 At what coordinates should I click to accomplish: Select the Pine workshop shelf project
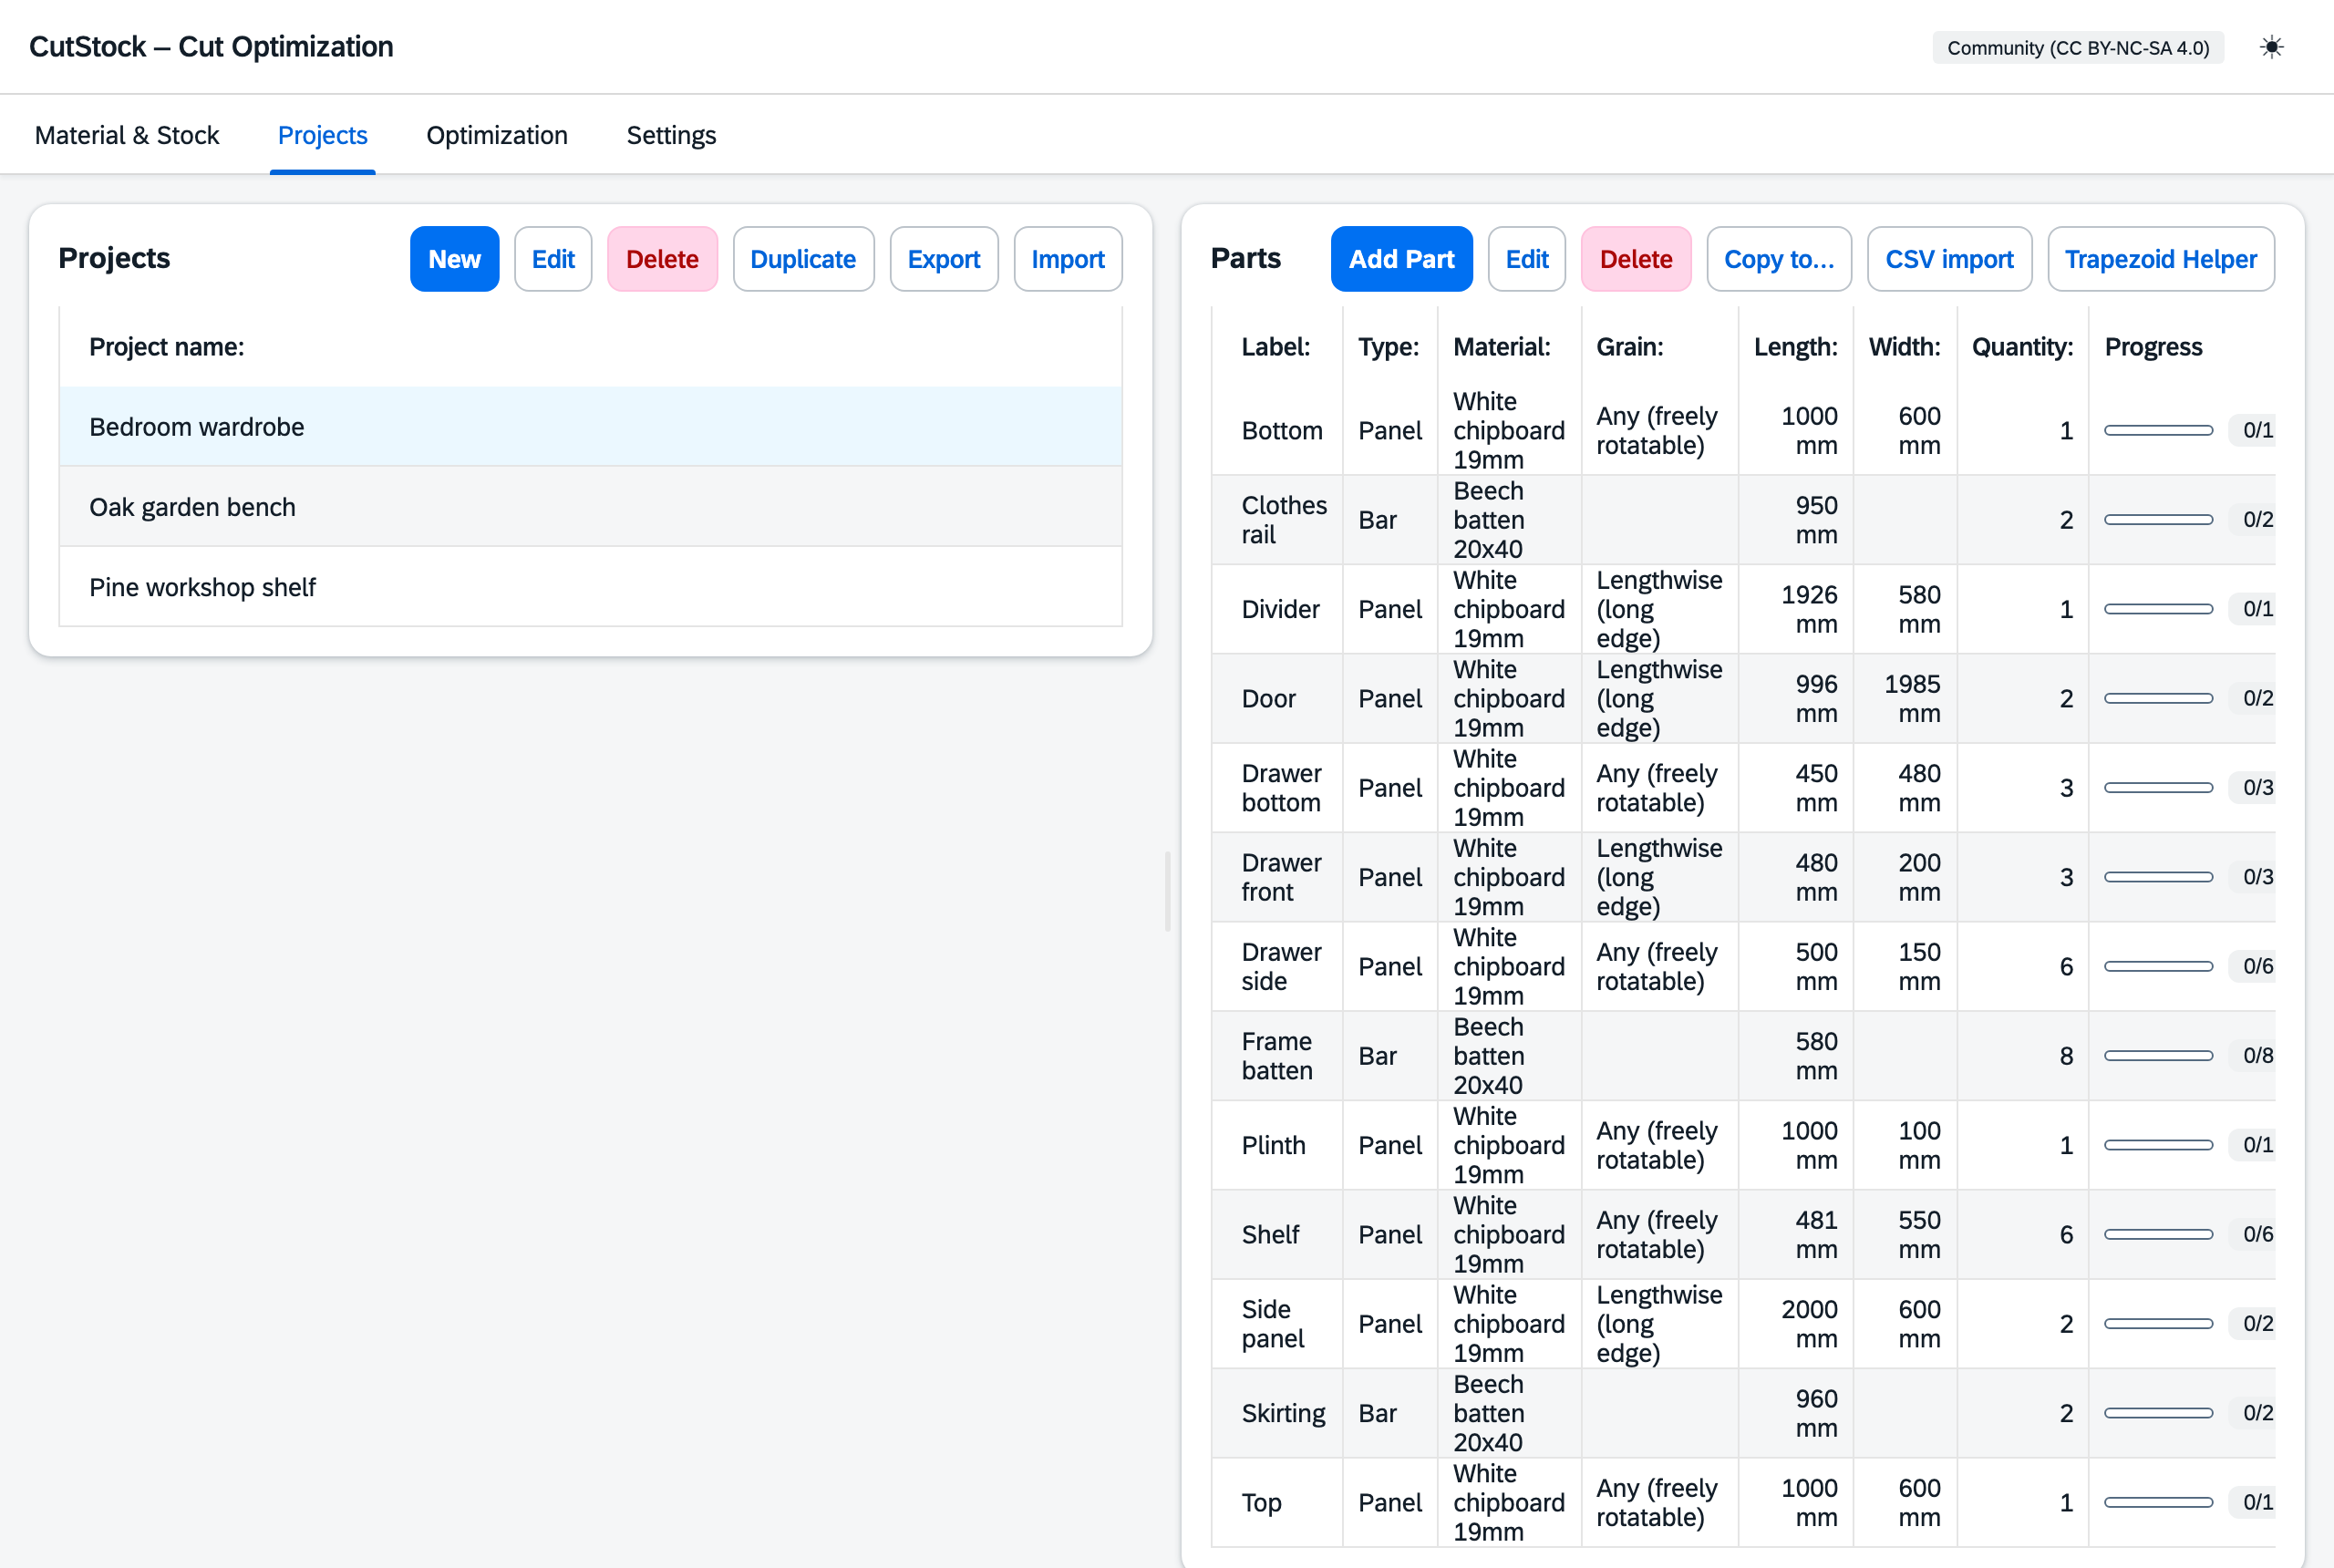click(590, 587)
